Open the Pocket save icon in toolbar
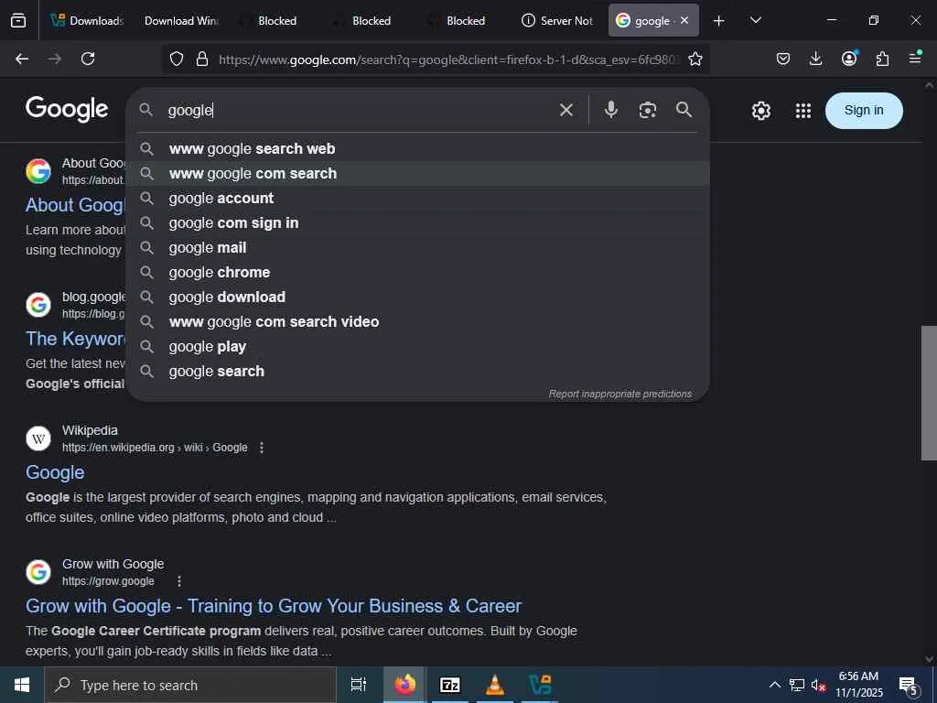This screenshot has height=703, width=937. (783, 59)
